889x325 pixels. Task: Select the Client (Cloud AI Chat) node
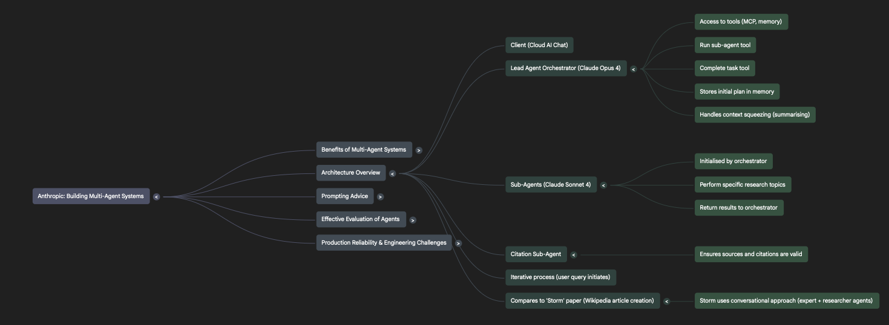539,45
